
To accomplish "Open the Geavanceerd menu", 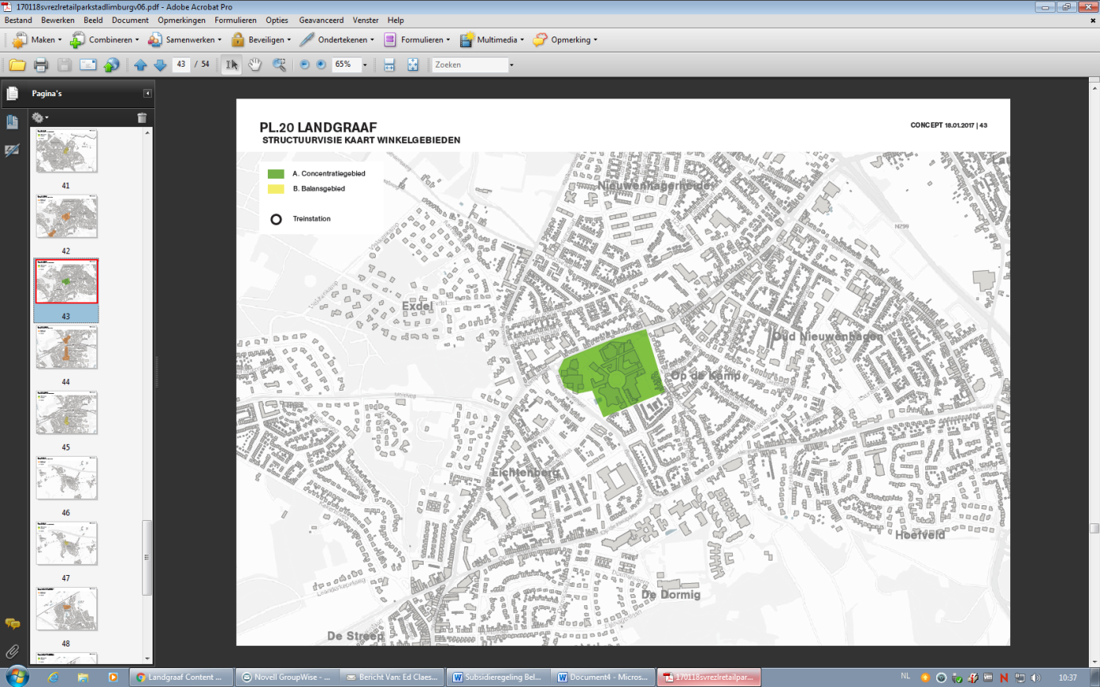I will (321, 20).
